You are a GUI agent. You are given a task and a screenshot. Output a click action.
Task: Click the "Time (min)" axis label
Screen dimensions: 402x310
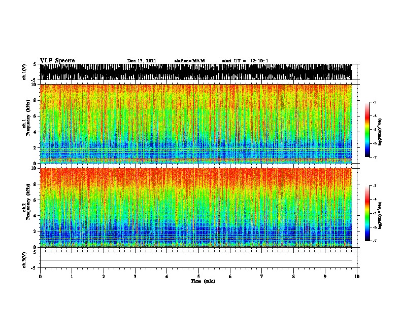203,281
